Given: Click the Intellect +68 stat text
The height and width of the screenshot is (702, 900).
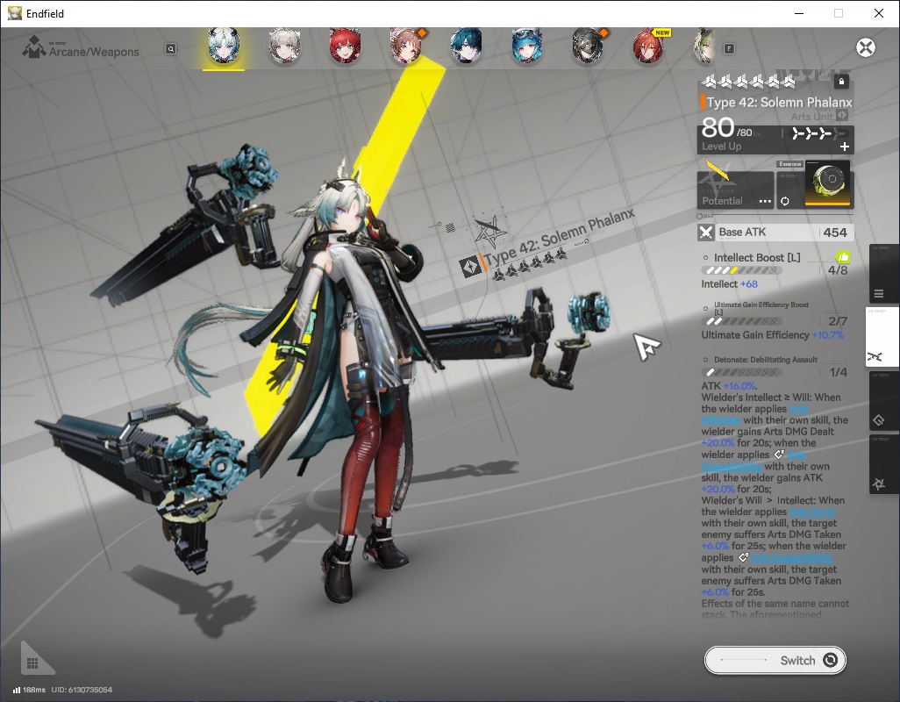Looking at the screenshot, I should click(x=729, y=284).
